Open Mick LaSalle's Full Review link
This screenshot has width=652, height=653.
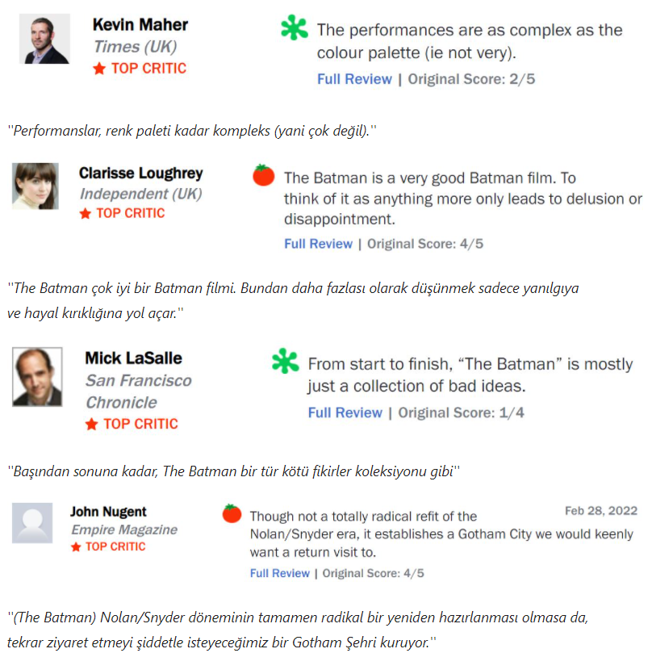(x=345, y=412)
